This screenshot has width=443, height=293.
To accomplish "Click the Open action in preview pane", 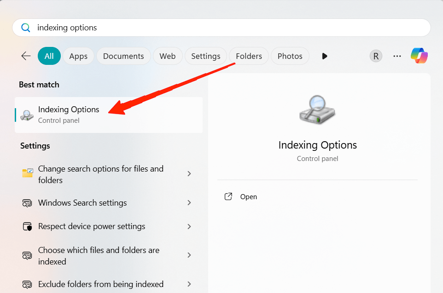I will (249, 197).
